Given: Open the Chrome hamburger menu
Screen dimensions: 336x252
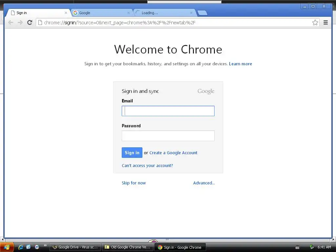Looking at the screenshot, I should pyautogui.click(x=325, y=23).
